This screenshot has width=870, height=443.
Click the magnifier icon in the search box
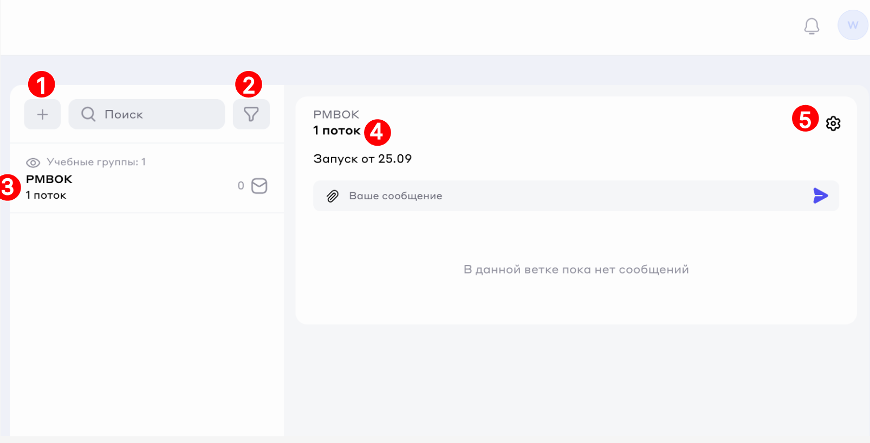tap(88, 114)
